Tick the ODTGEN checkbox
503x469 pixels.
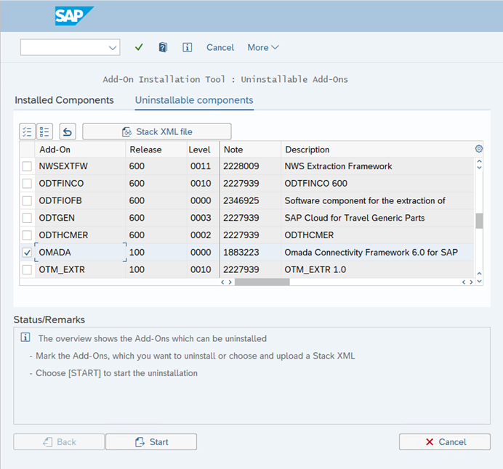pyautogui.click(x=28, y=218)
